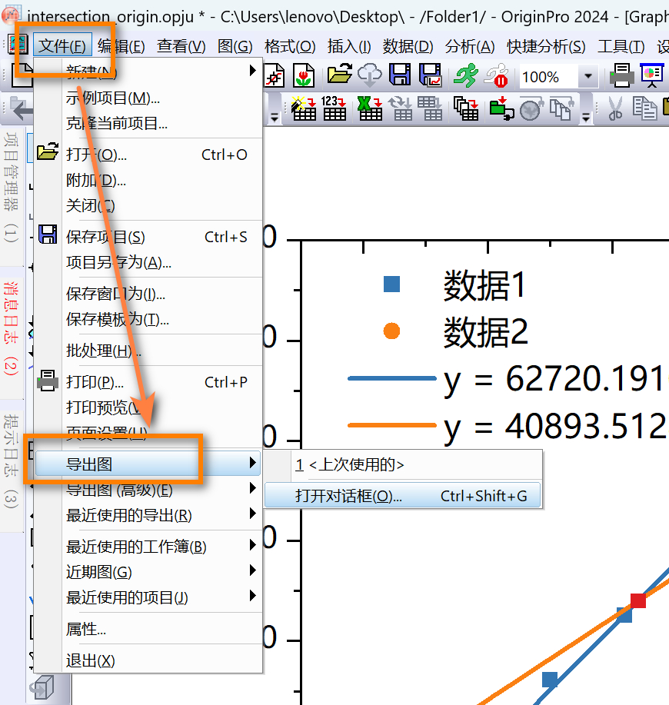669x705 pixels.
Task: Click 退出(X) to exit Origin
Action: (x=91, y=660)
